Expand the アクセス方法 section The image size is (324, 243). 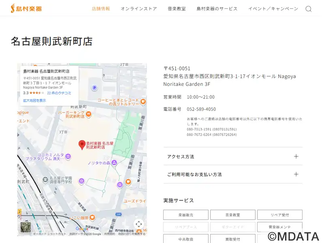click(x=233, y=156)
